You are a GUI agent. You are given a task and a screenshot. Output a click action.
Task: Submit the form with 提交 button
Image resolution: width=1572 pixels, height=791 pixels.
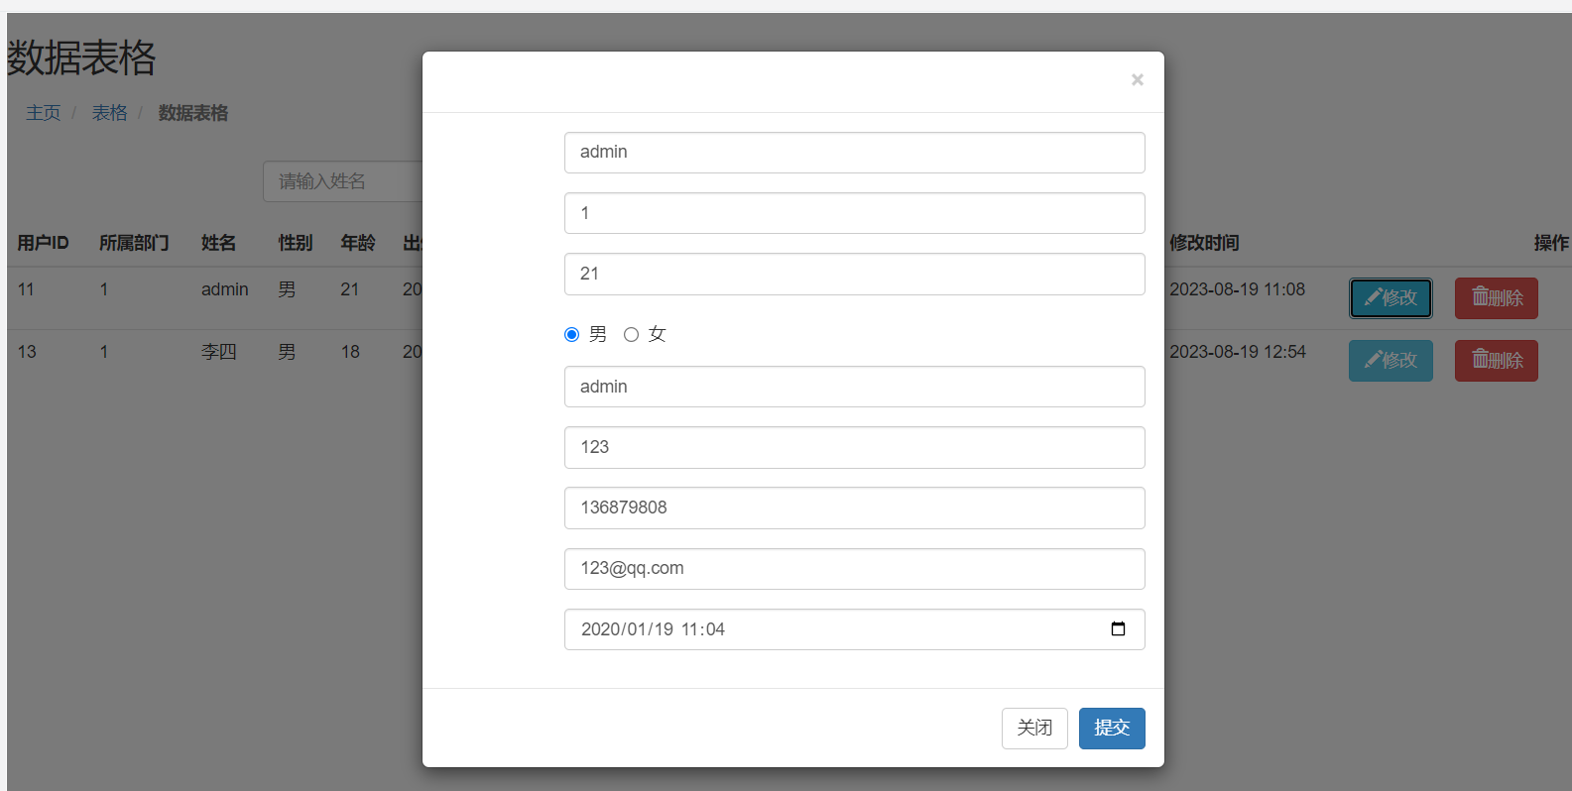point(1112,729)
